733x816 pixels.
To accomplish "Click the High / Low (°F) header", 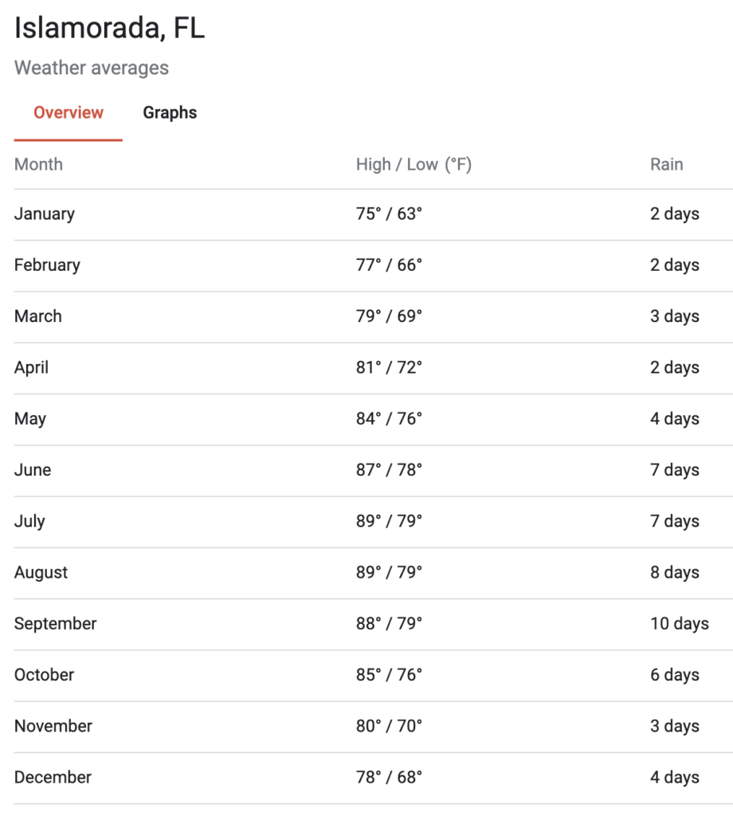I will coord(414,165).
